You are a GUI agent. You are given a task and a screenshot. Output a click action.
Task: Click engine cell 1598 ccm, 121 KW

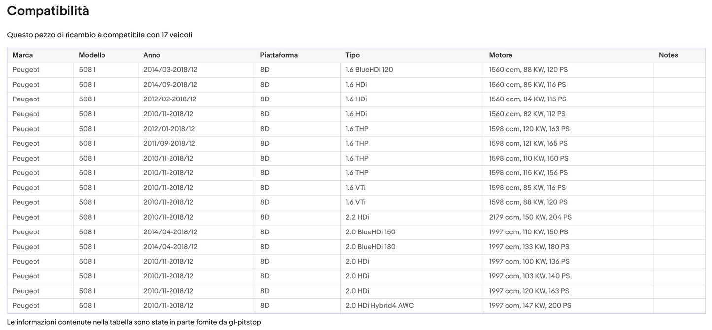coord(528,144)
